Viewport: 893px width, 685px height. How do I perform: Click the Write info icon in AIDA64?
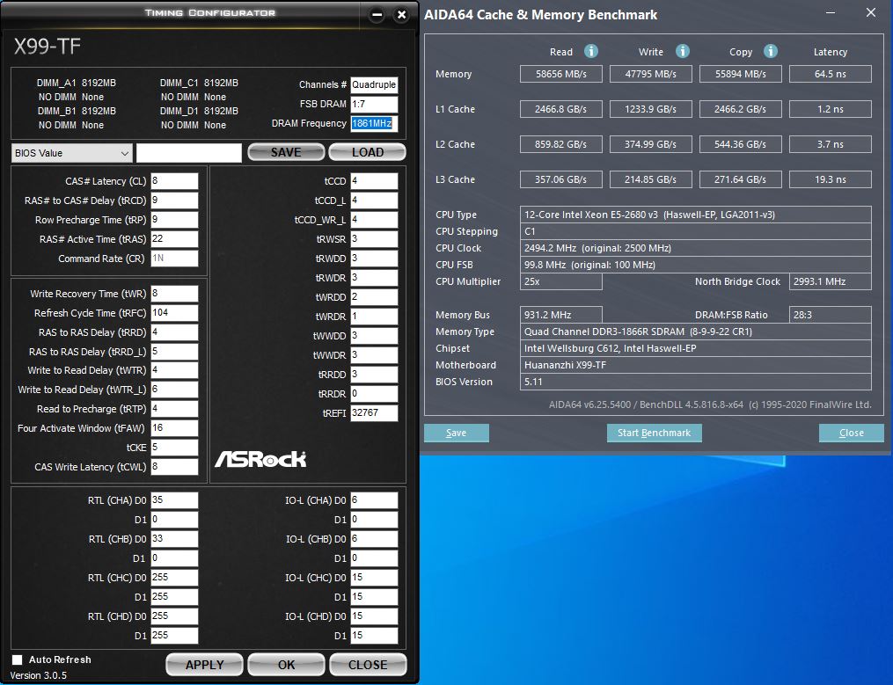pos(682,51)
